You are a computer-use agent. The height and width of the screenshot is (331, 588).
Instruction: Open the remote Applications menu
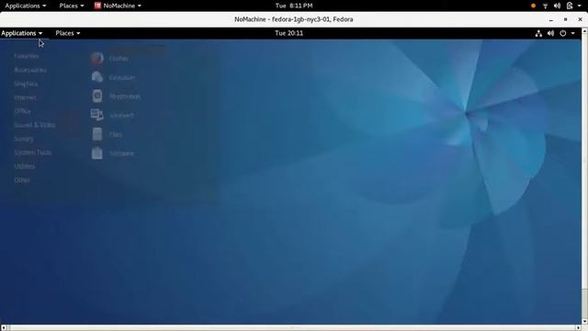[22, 33]
